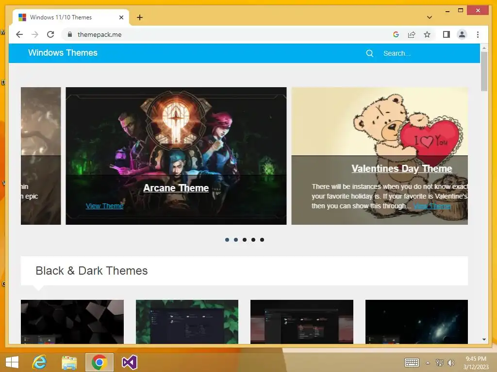Open the Chrome side panel

447,34
